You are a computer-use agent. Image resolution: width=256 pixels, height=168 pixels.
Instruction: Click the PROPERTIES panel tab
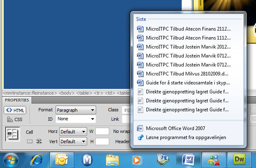tap(17, 100)
